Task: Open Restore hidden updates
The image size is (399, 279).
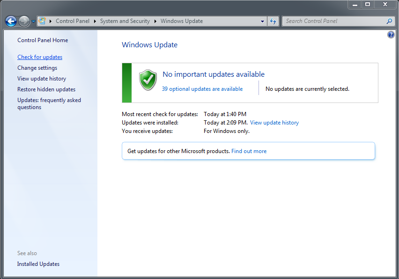Action: coord(46,89)
